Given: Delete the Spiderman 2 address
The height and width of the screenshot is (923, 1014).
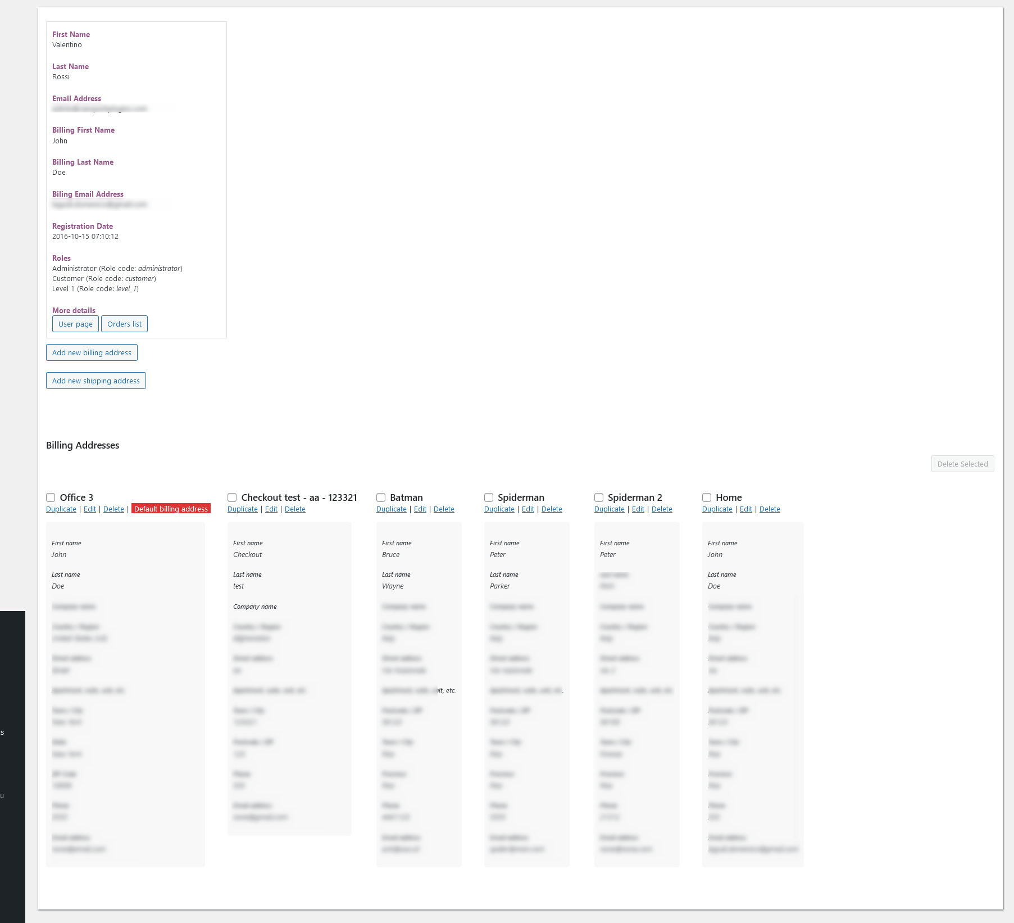Looking at the screenshot, I should point(662,509).
